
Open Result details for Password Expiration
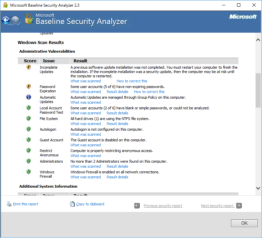click(x=117, y=92)
